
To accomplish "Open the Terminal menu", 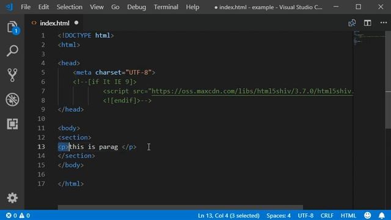I will 166,7.
